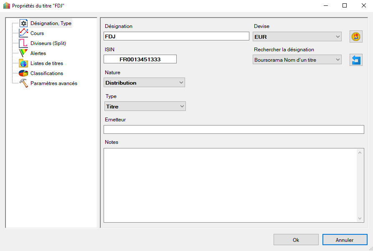This screenshot has height=251, width=373.
Task: Click the Listes de titres icon
Action: [23, 63]
